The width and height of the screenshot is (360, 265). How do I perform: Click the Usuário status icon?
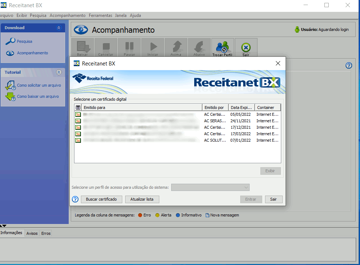(297, 29)
